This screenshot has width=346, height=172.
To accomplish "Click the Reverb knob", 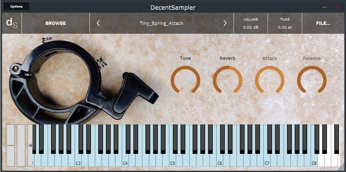I will (x=228, y=80).
